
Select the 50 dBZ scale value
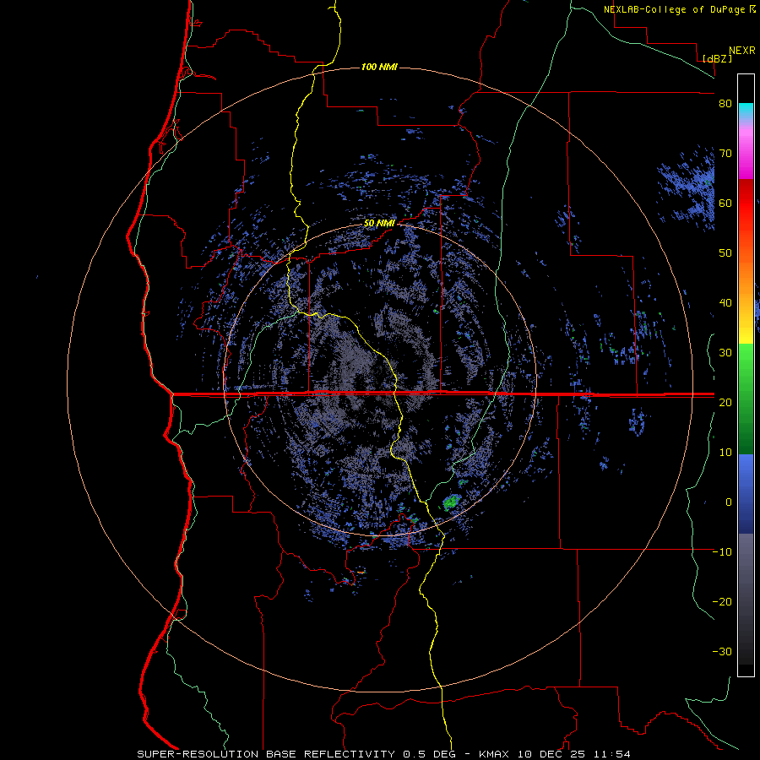[x=725, y=253]
